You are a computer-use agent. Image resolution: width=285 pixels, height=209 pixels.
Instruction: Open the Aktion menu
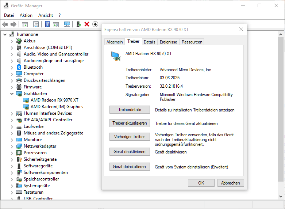point(26,15)
